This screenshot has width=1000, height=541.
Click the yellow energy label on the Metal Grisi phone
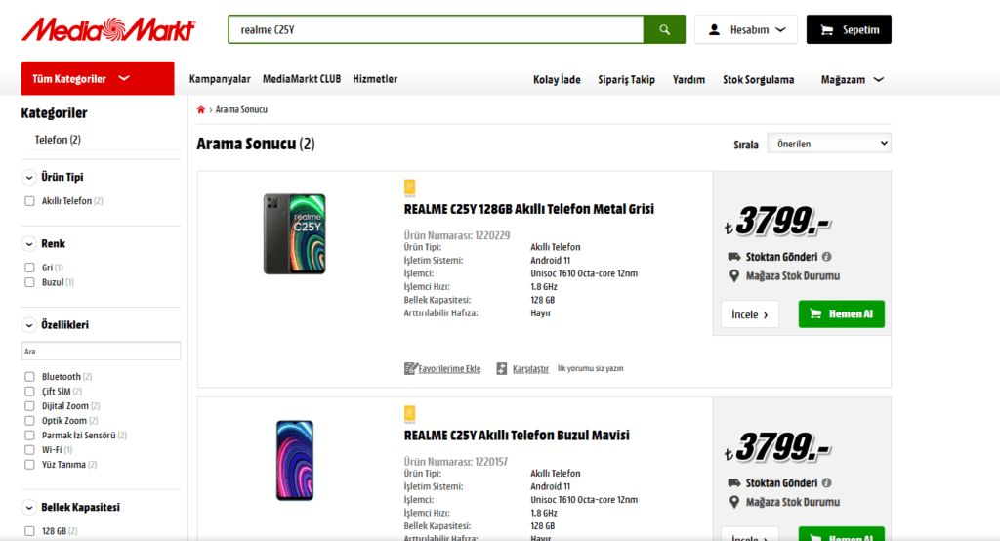point(410,187)
